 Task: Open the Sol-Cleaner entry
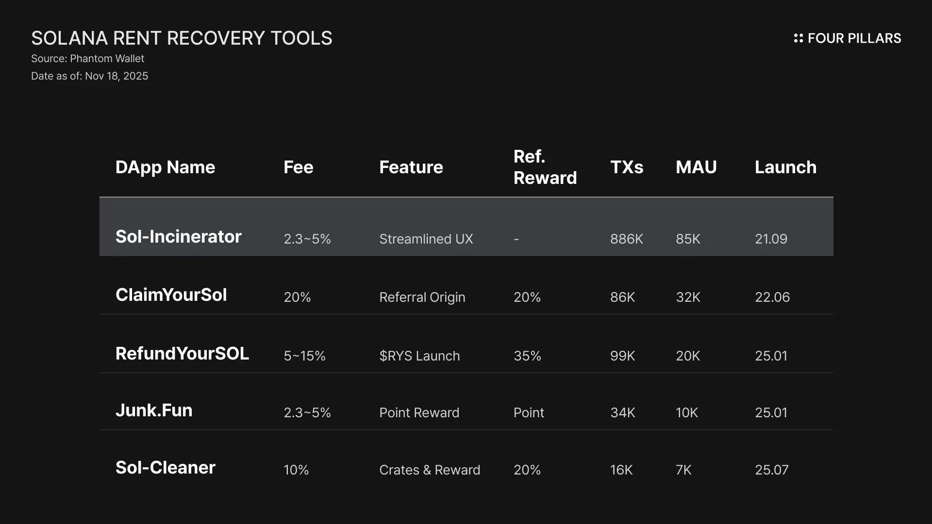tap(165, 468)
